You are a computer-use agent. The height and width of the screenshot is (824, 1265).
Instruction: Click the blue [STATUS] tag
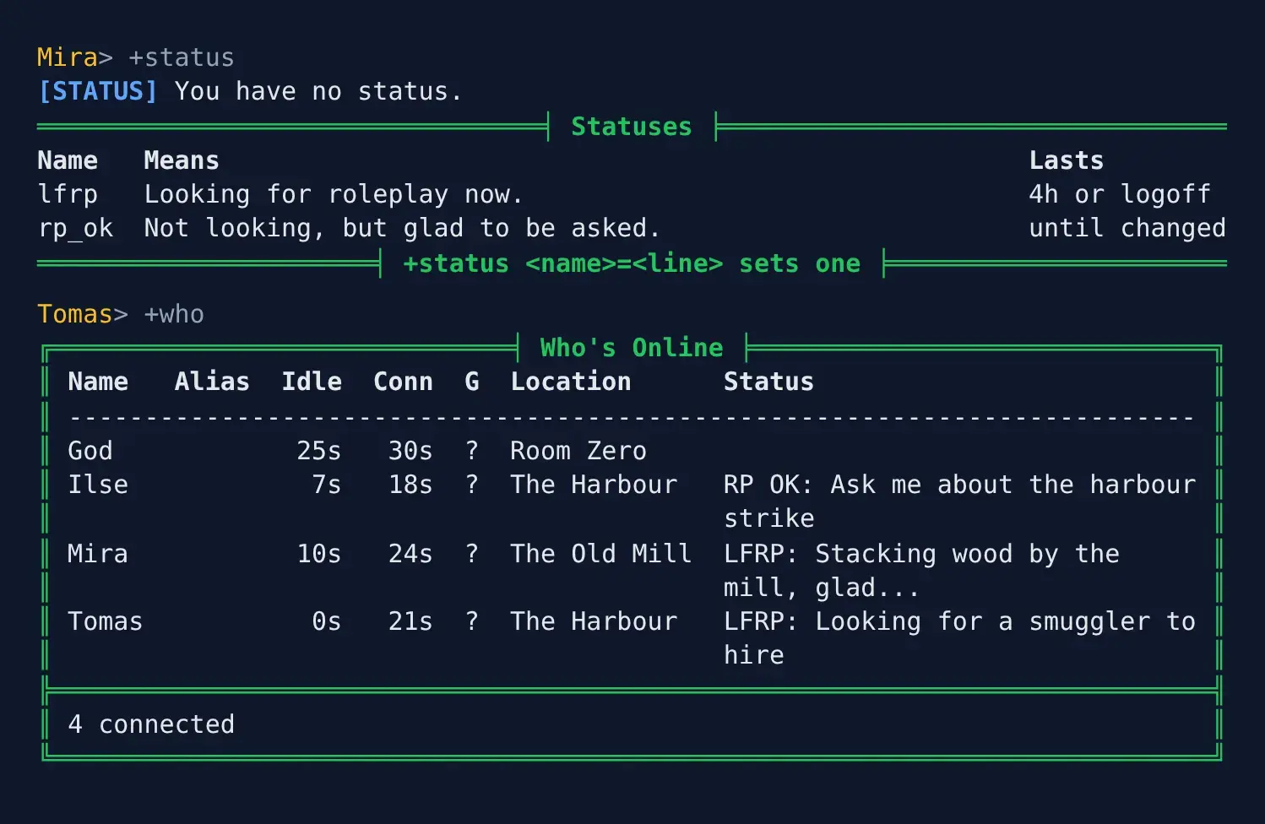(x=98, y=91)
